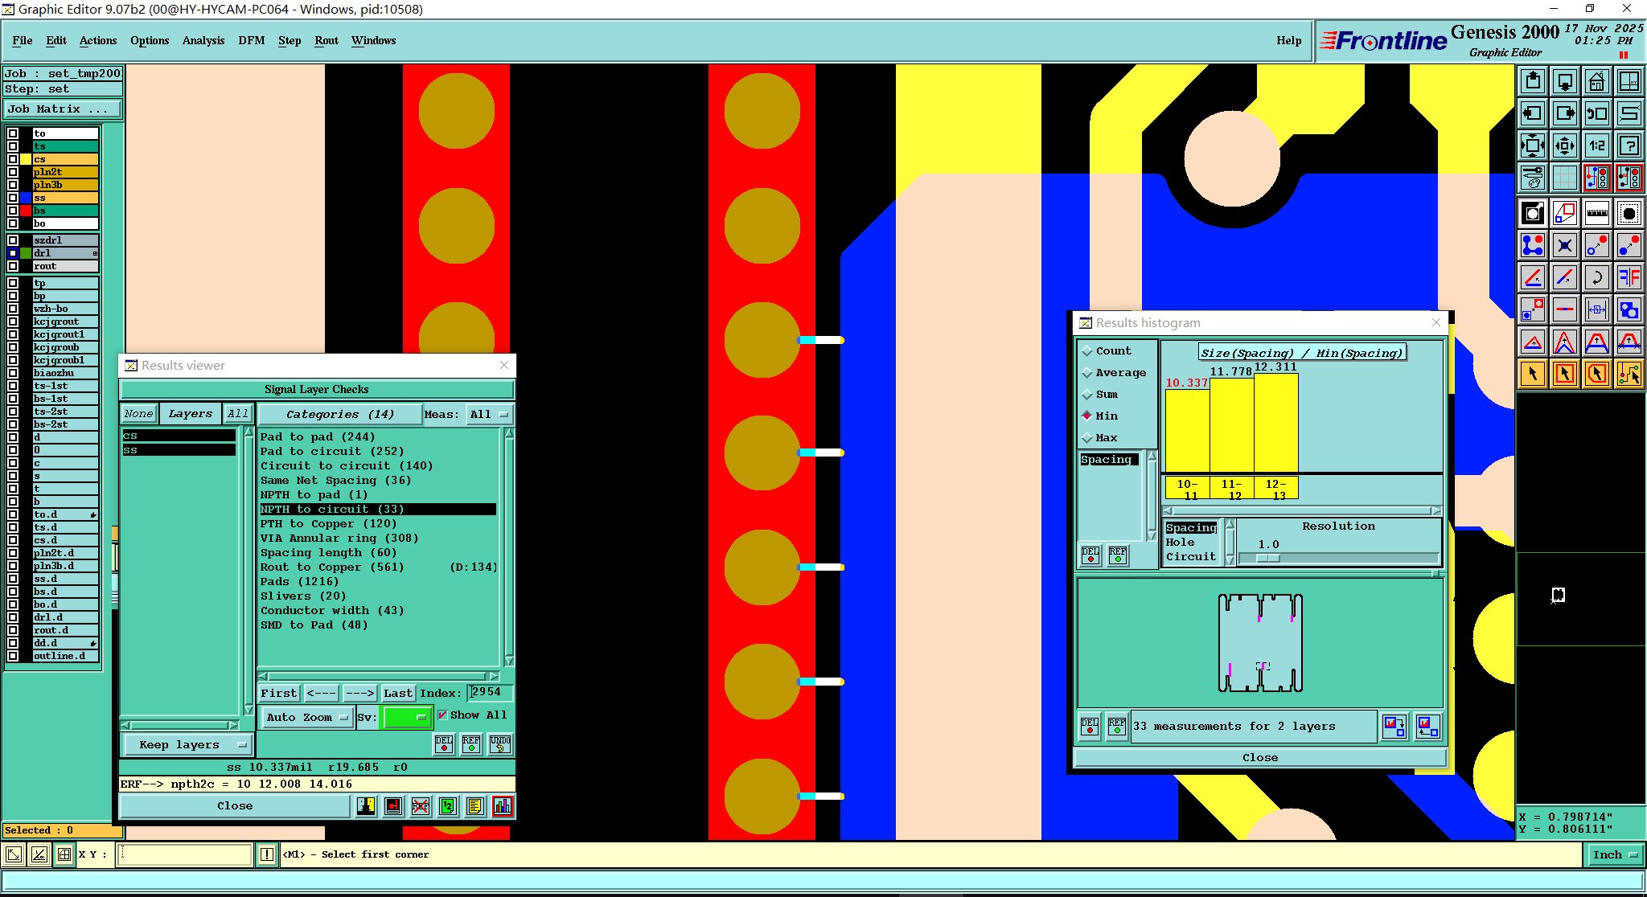Select the plain arrow pointer tool
Viewport: 1647px width, 897px height.
pos(1533,374)
